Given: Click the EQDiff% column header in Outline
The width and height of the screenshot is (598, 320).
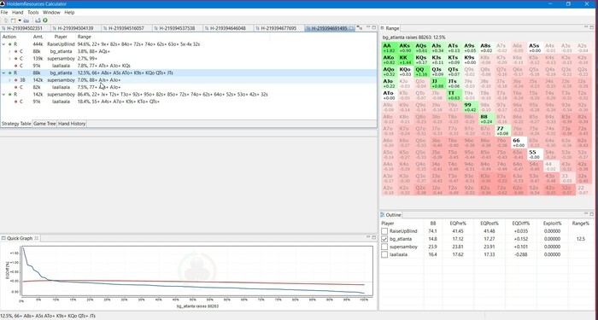Looking at the screenshot, I should [x=520, y=224].
